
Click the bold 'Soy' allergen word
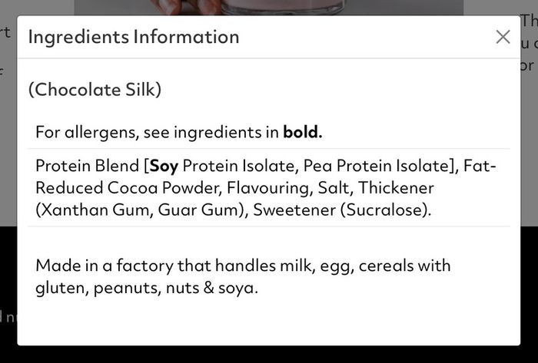tap(164, 166)
